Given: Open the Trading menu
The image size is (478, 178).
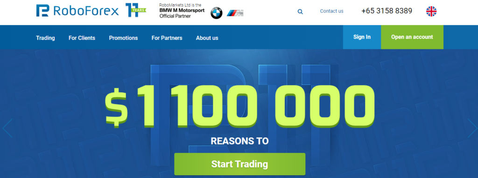Looking at the screenshot, I should [45, 38].
